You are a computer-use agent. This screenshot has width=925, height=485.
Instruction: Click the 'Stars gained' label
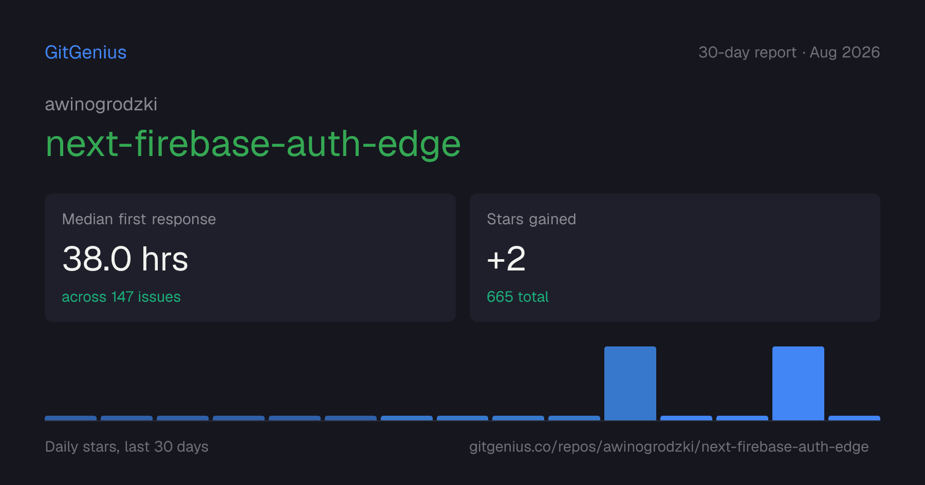(531, 219)
